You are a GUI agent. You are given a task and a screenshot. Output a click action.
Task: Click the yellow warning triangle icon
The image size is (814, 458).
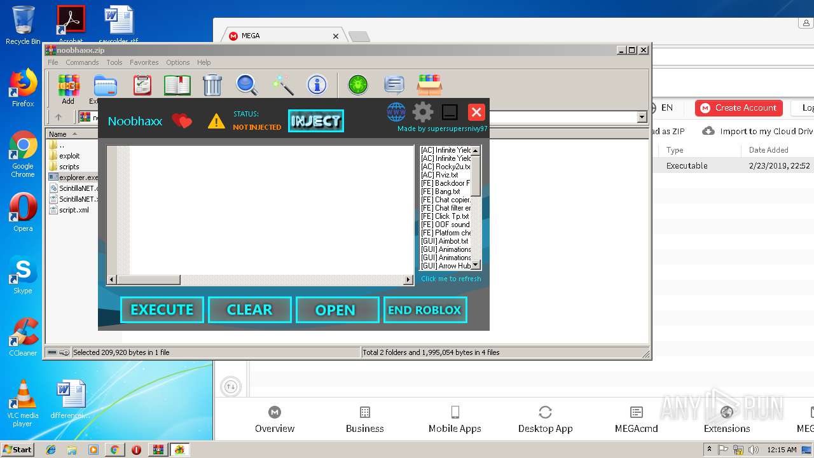[x=216, y=121]
